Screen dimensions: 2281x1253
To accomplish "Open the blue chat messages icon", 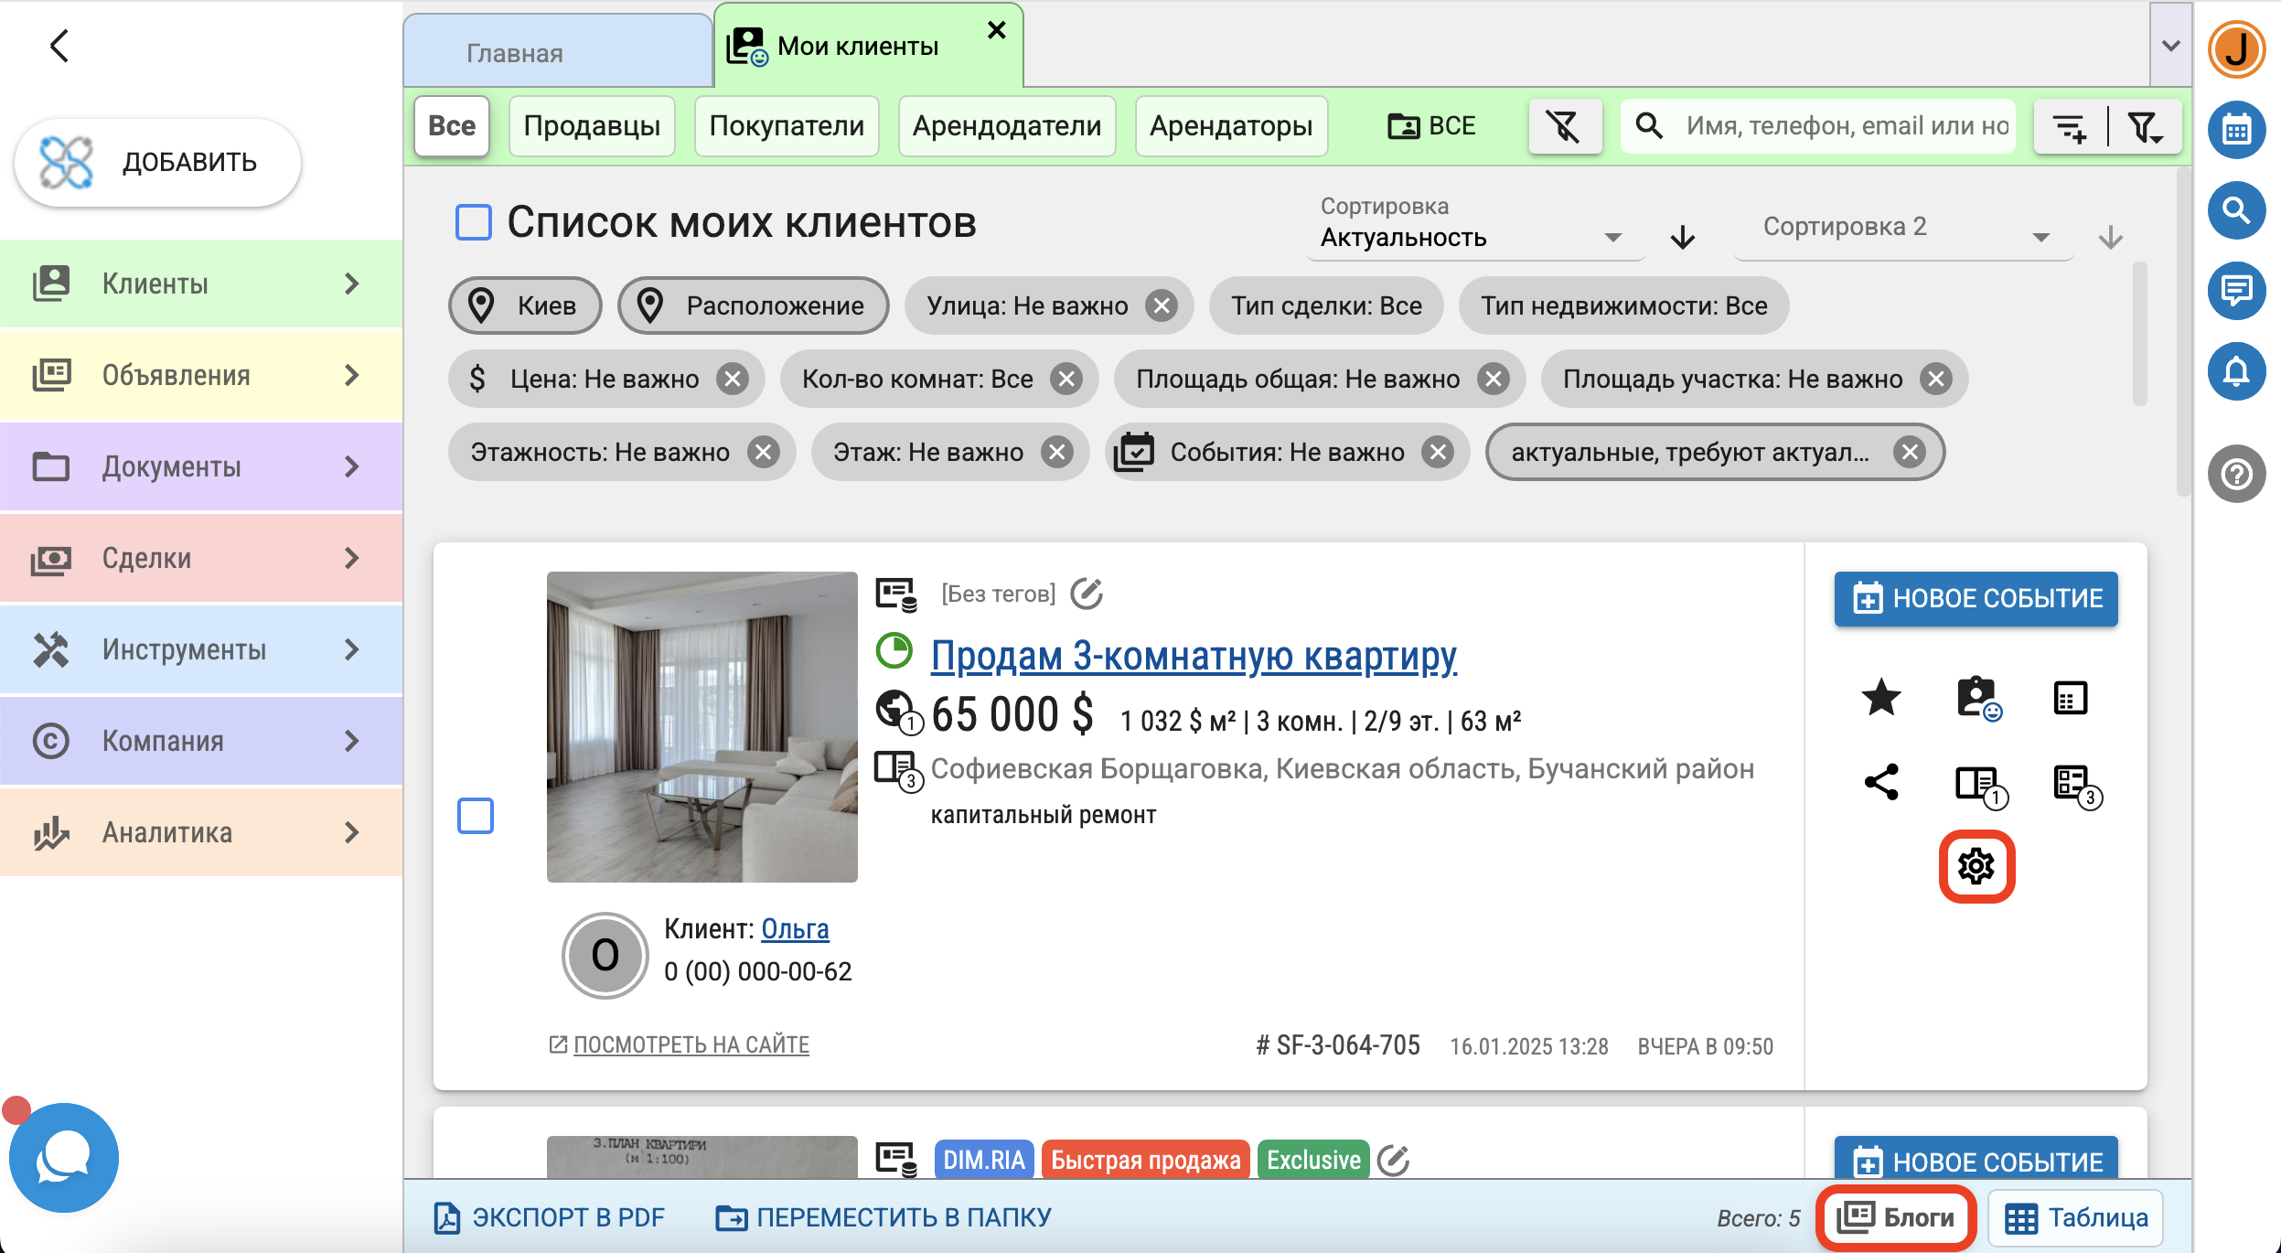I will click(2235, 291).
